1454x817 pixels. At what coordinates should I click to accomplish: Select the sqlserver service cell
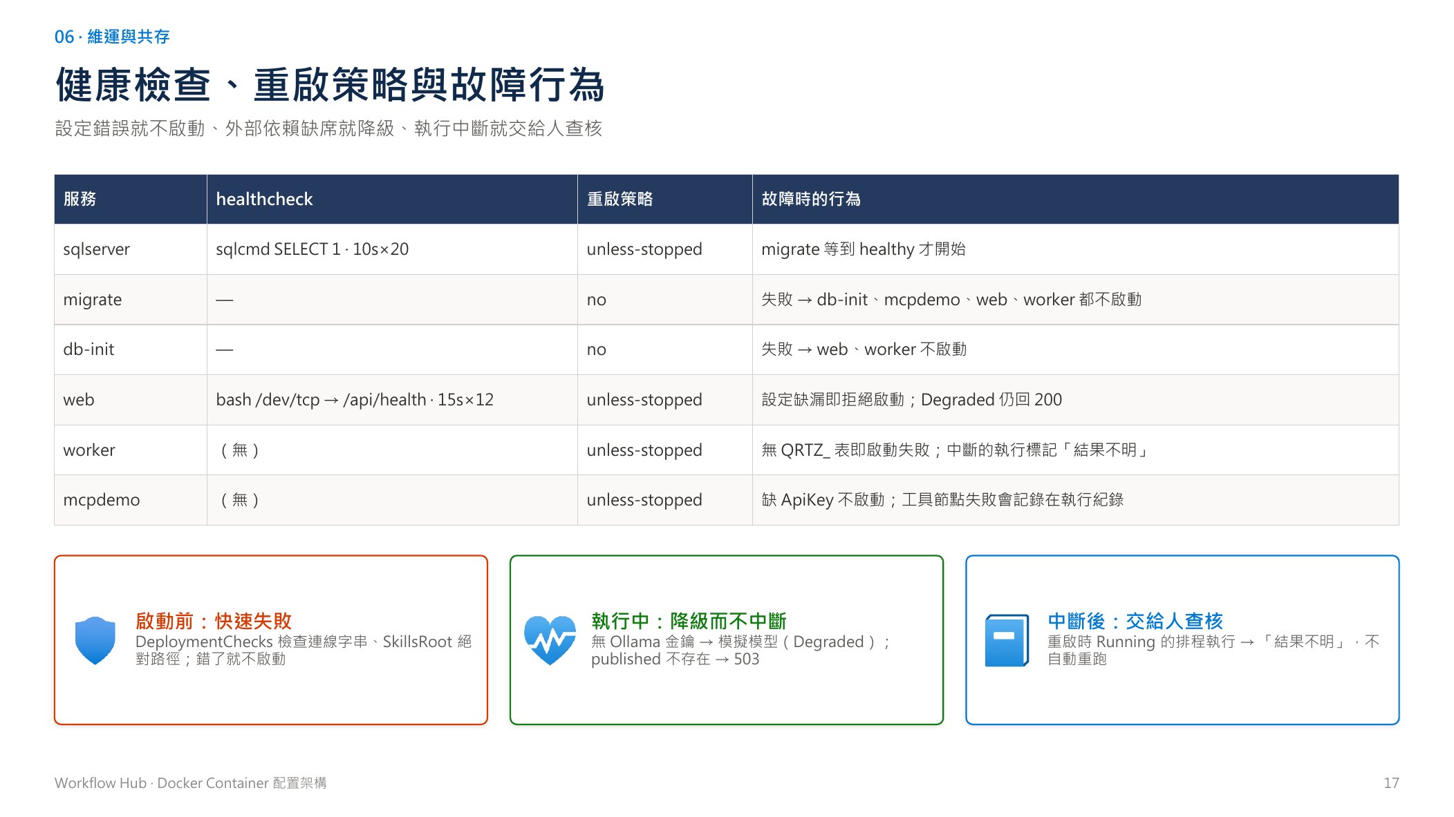pyautogui.click(x=131, y=249)
